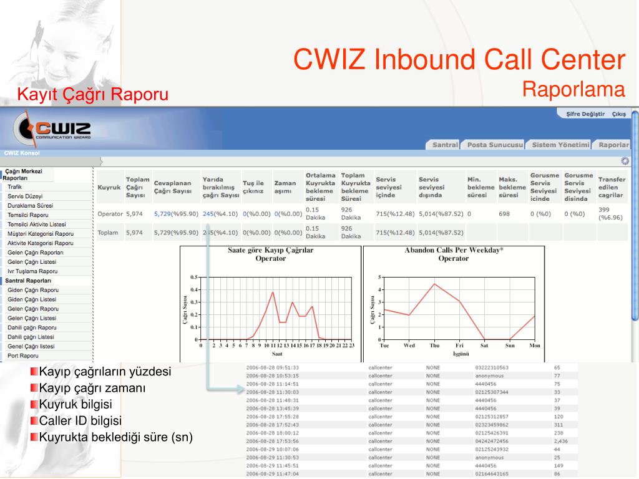Click the Abandon Calls Per Weekday chart
The width and height of the screenshot is (639, 479).
(x=454, y=304)
